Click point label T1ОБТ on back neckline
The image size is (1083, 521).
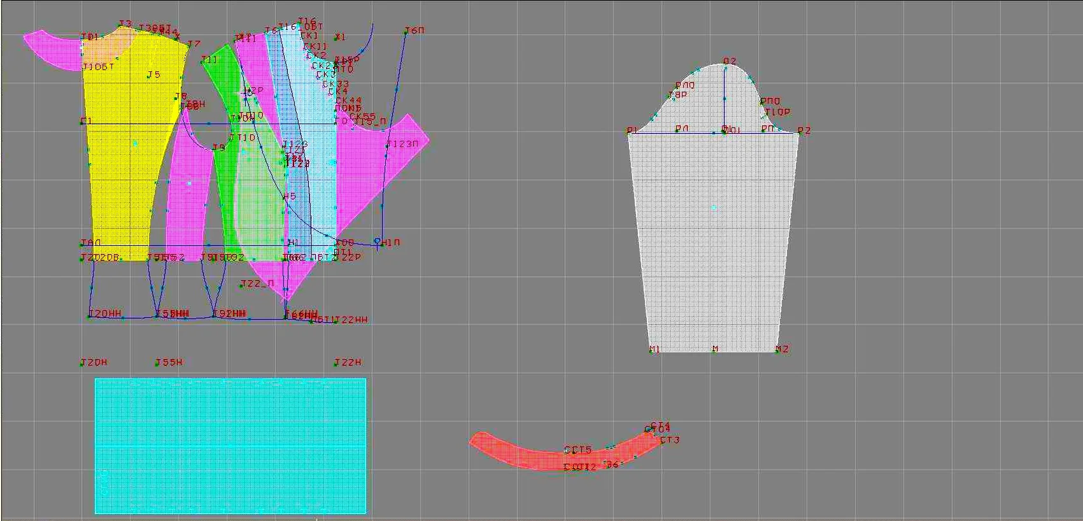(99, 66)
